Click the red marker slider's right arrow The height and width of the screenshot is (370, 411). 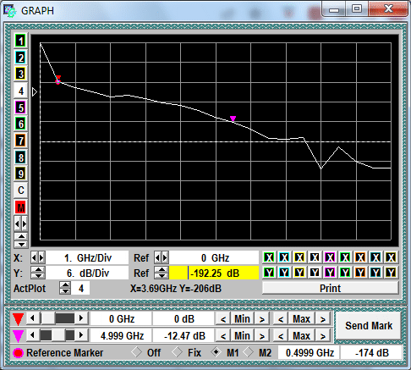(81, 318)
